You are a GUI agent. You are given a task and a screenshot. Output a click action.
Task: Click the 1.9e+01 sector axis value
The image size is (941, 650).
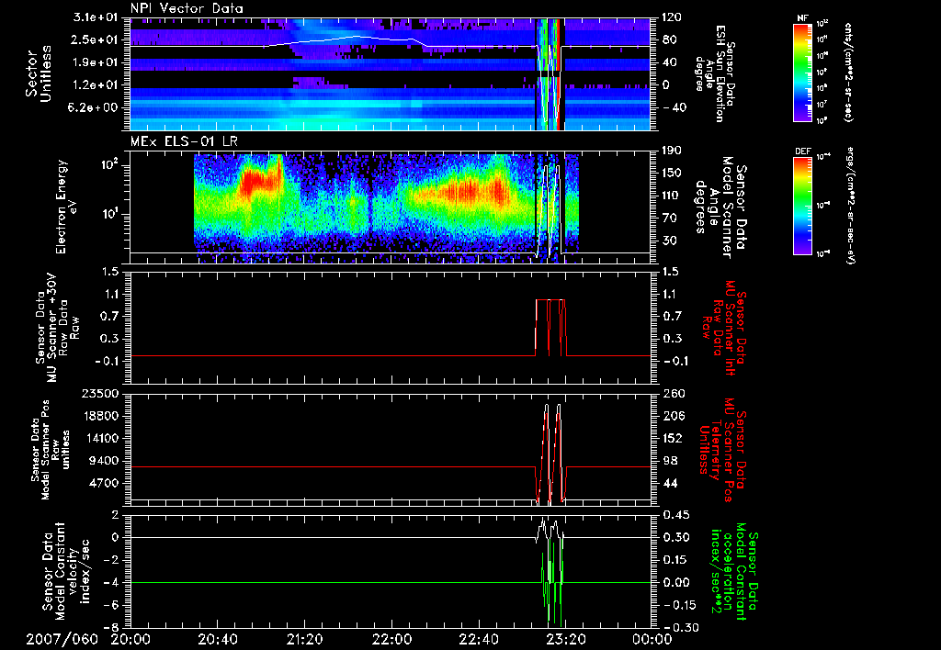pyautogui.click(x=95, y=62)
